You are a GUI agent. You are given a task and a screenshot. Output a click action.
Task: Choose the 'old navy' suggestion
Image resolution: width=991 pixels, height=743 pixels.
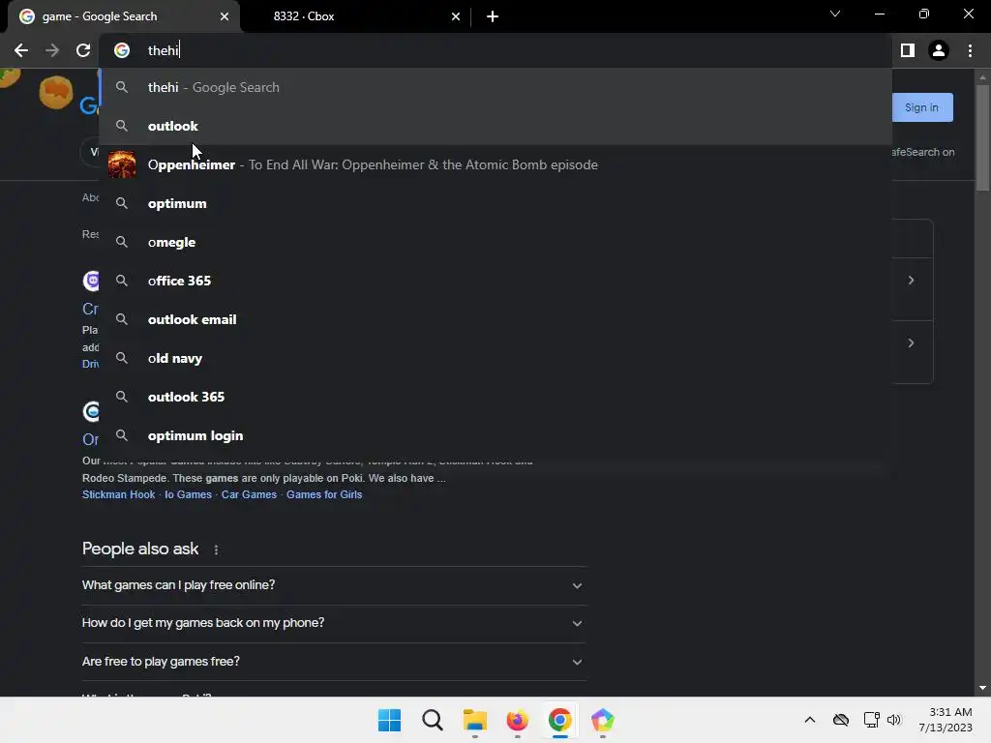click(495, 358)
